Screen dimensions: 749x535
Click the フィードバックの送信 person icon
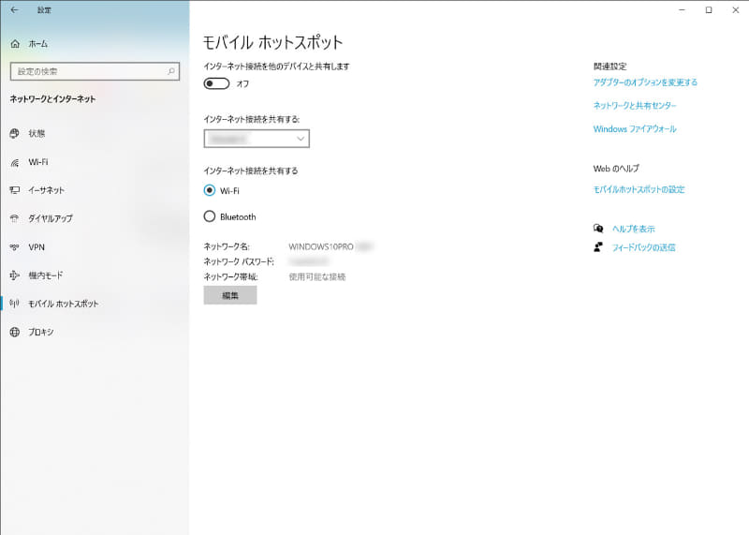click(x=598, y=247)
